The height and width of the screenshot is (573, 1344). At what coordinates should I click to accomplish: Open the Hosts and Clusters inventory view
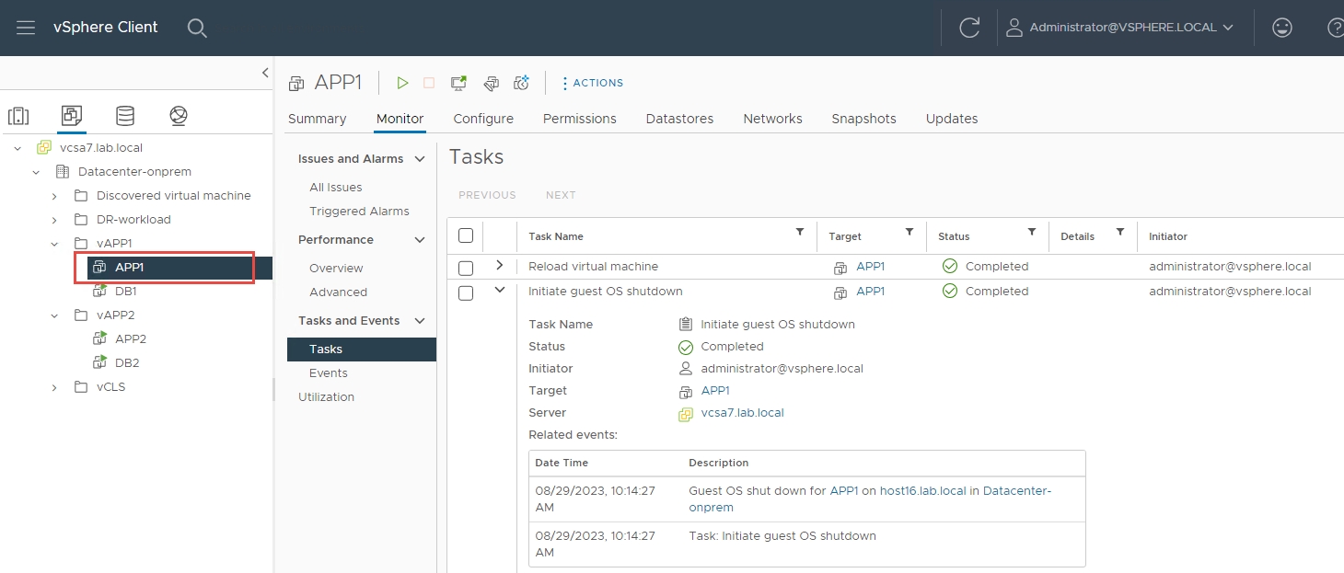click(18, 116)
